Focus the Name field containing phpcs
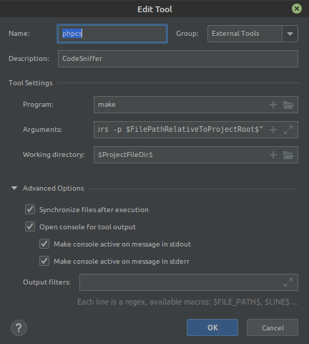The height and width of the screenshot is (344, 309). 112,34
